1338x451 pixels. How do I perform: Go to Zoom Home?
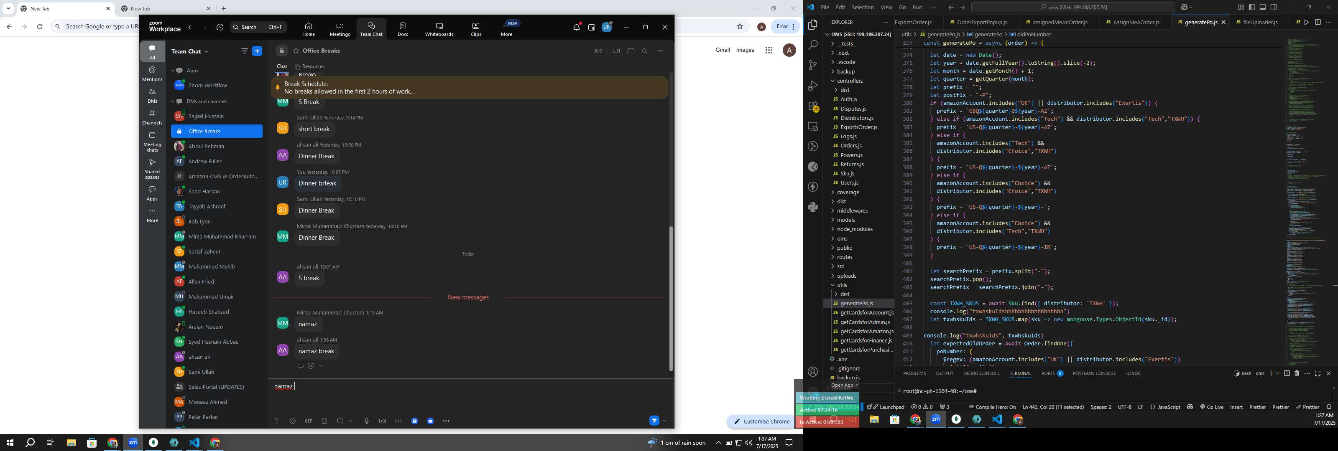[x=309, y=30]
